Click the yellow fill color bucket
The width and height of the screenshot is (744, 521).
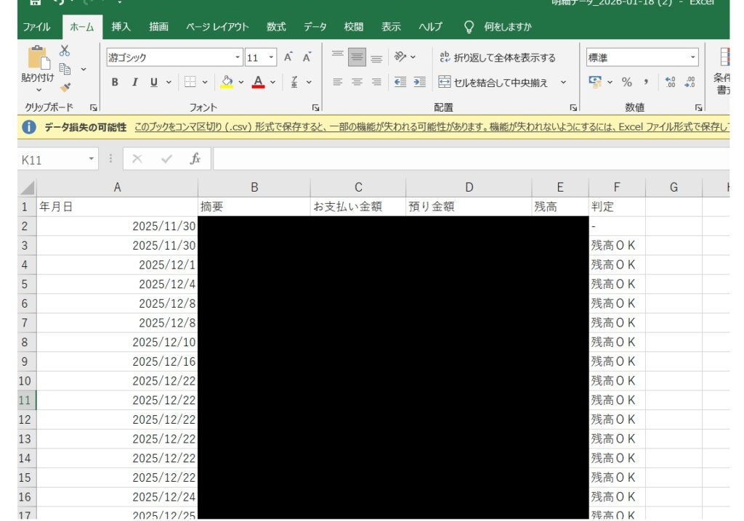tap(227, 82)
